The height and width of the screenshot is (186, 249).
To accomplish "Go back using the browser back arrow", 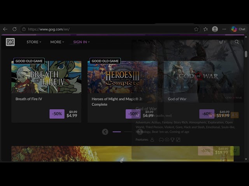I will 5,29.
